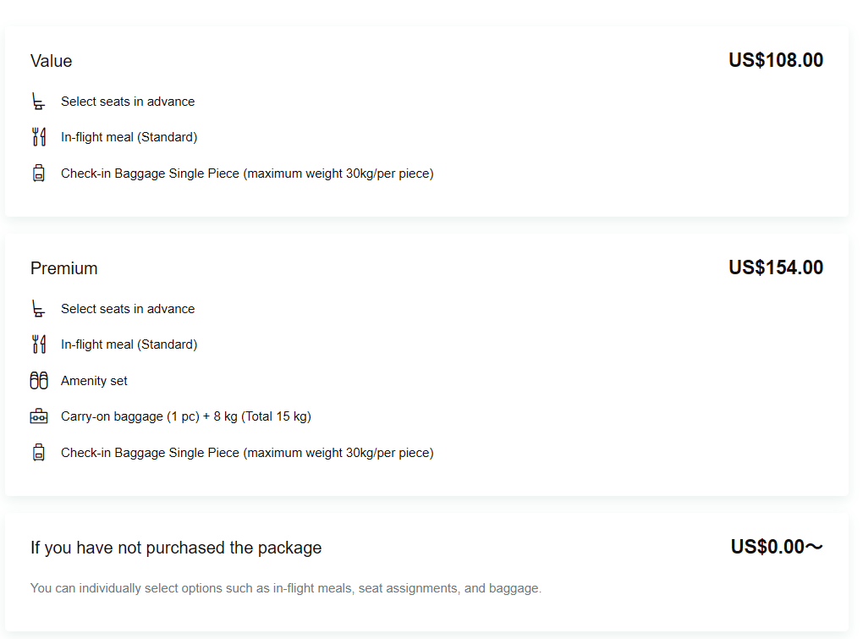The image size is (863, 639).
Task: Choose the US$154.00 Premium price
Action: click(775, 267)
